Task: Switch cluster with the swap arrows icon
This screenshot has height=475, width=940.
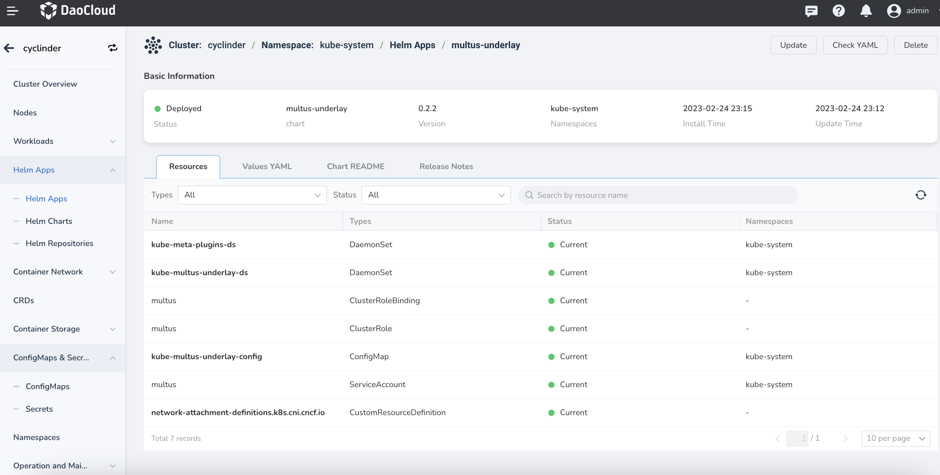Action: tap(113, 48)
